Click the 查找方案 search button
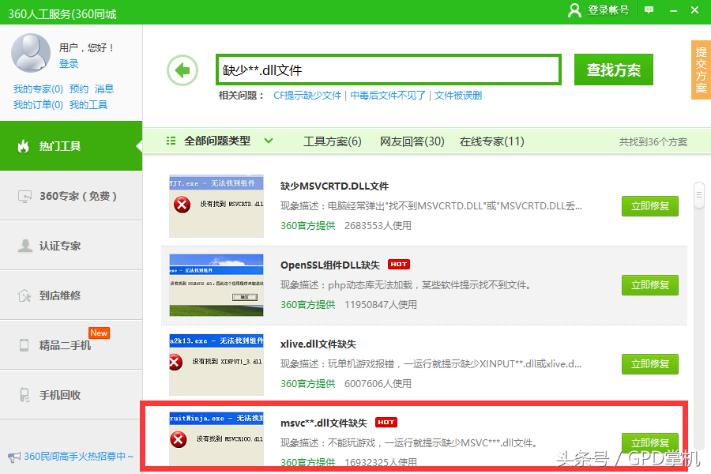This screenshot has height=474, width=711. coord(614,70)
